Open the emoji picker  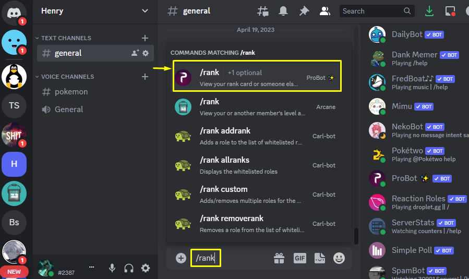tap(339, 258)
